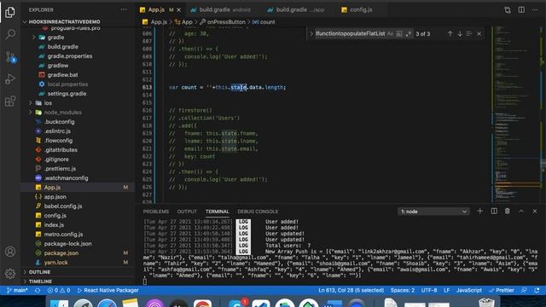Synchronize changes icon in status bar

38,290
